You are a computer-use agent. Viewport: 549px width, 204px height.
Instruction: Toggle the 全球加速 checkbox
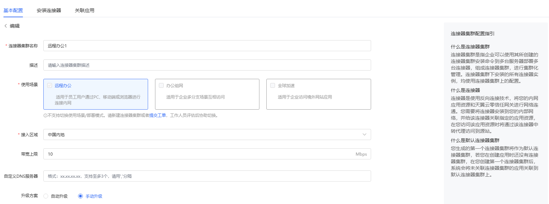pyautogui.click(x=273, y=85)
